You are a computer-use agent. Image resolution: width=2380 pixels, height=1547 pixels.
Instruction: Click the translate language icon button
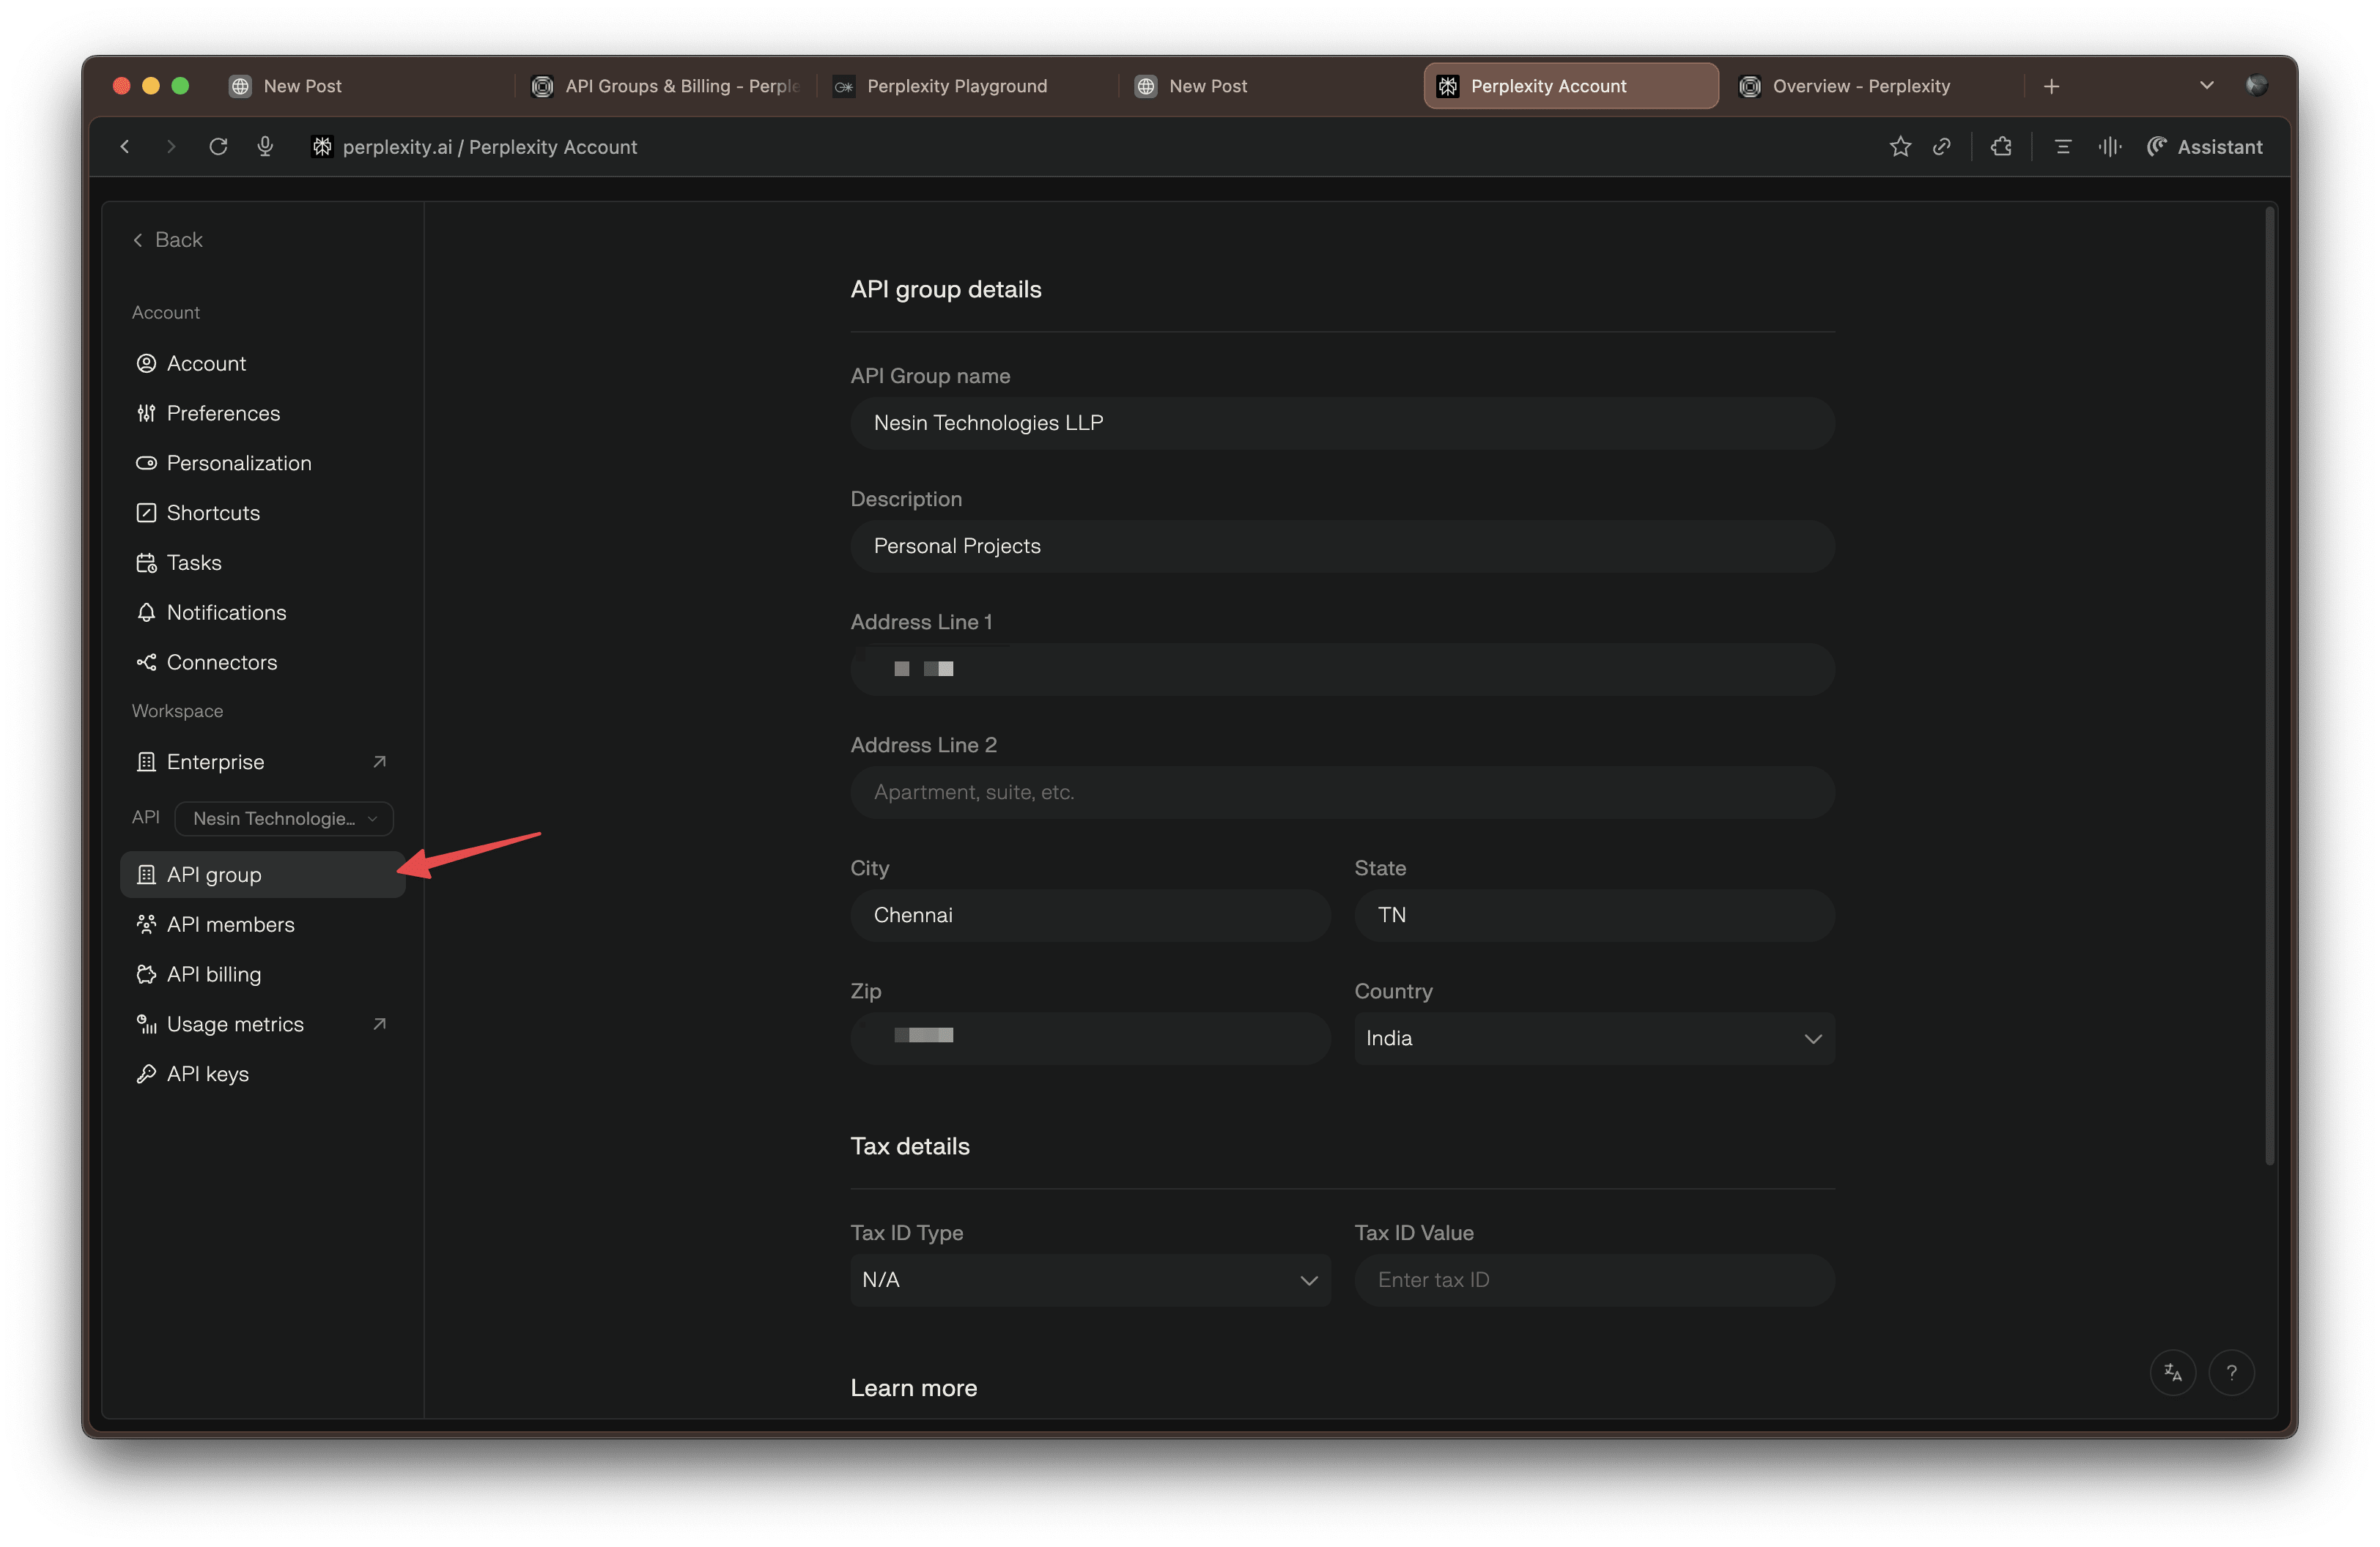tap(2173, 1373)
